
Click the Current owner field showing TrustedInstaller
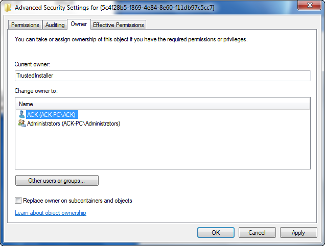163,76
